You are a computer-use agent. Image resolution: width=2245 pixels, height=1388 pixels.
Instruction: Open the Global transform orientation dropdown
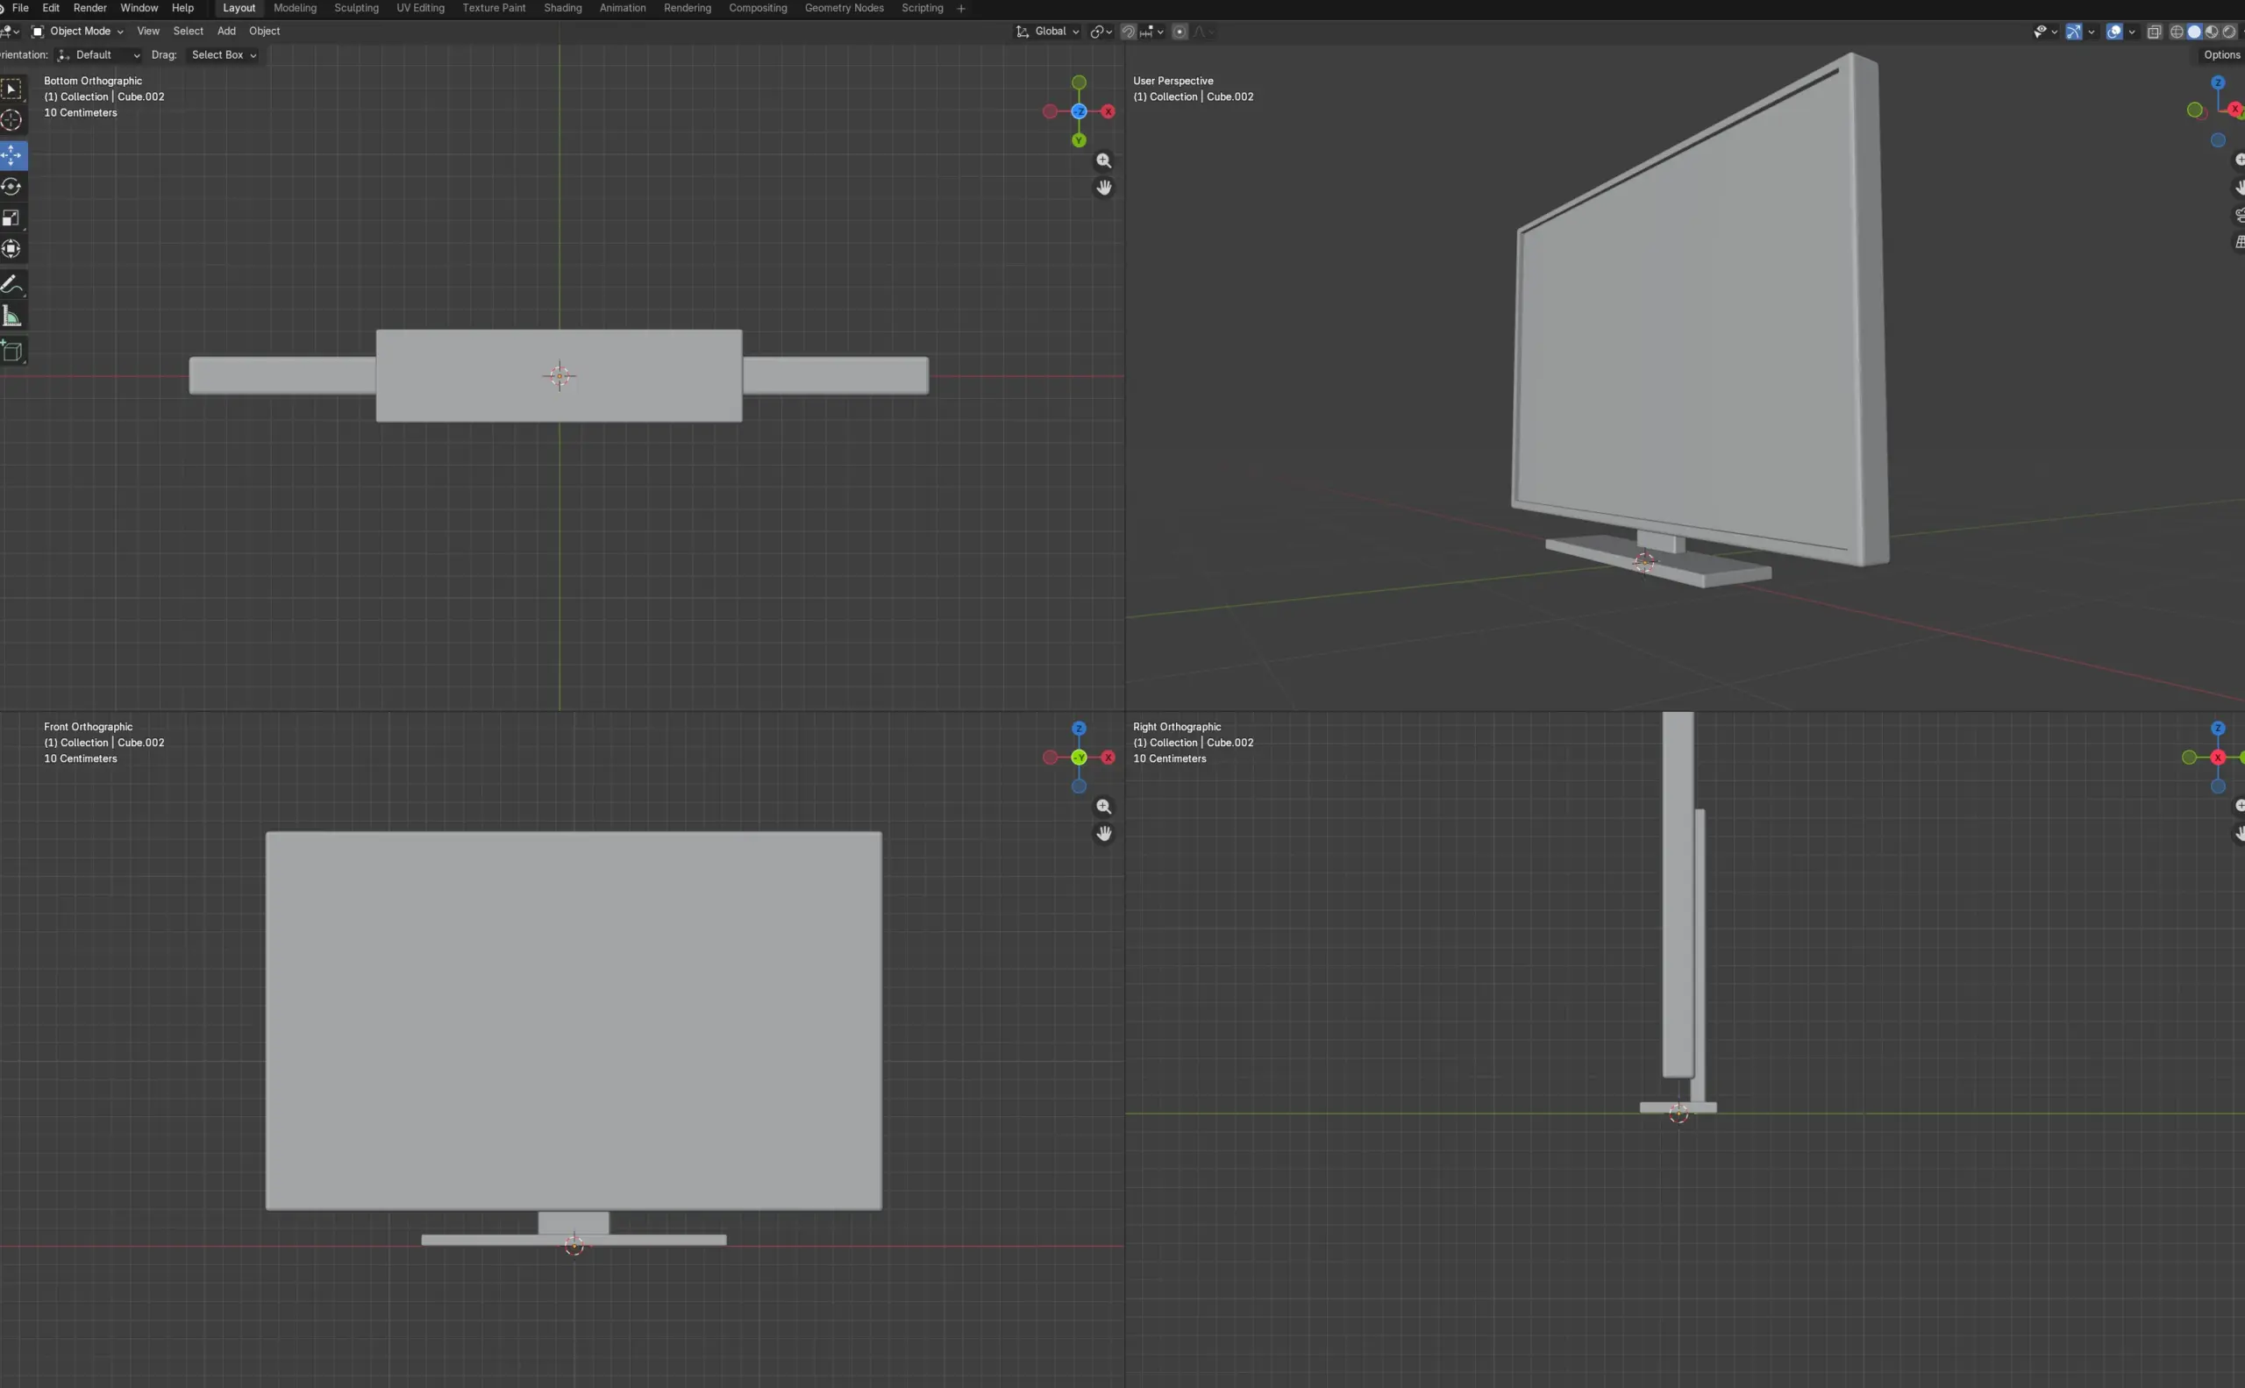point(1049,32)
